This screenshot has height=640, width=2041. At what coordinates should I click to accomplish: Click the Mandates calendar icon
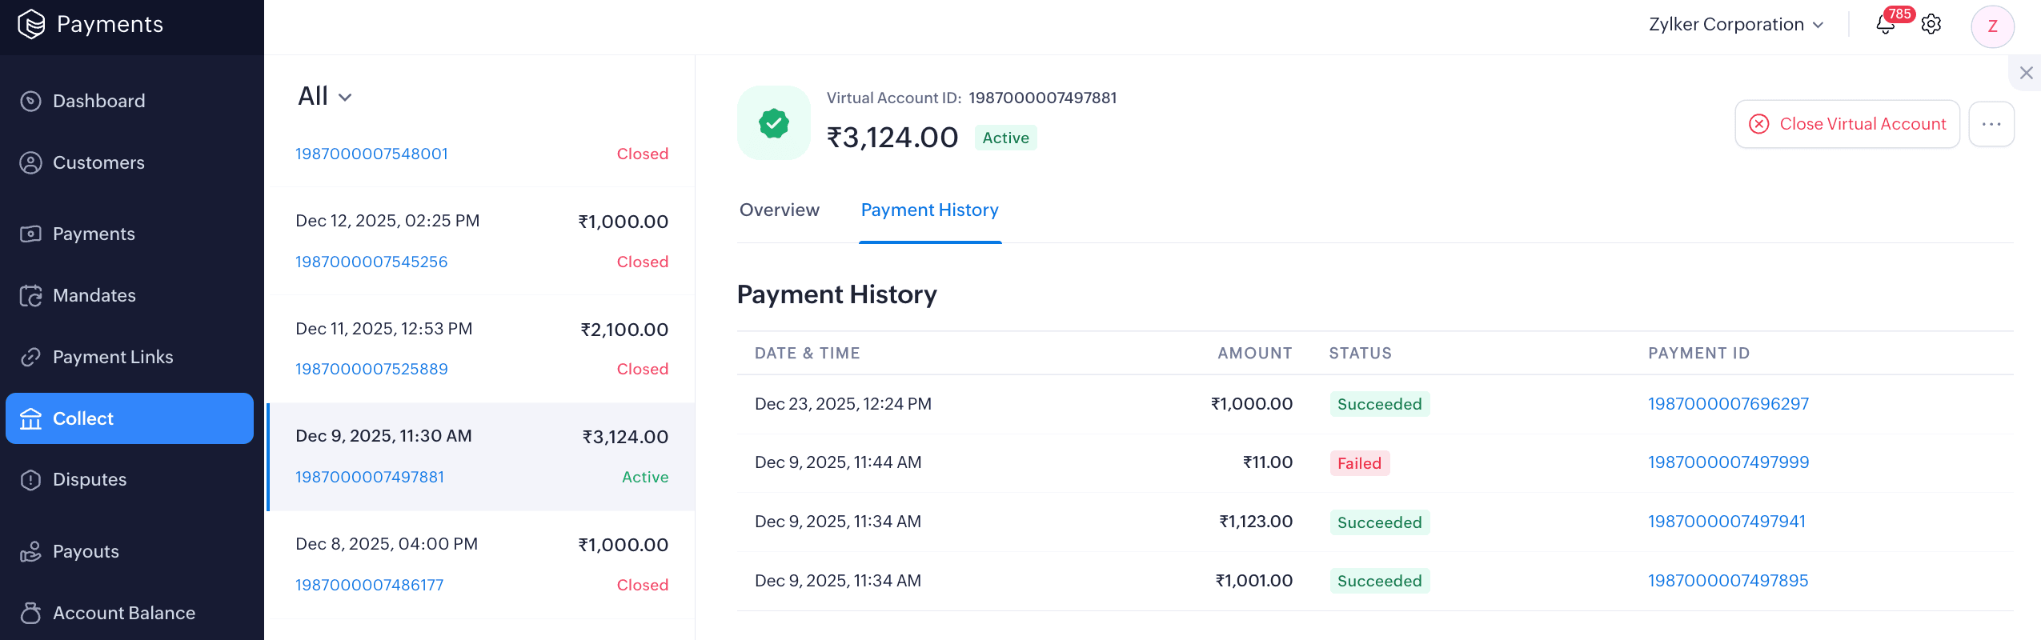[x=30, y=295]
